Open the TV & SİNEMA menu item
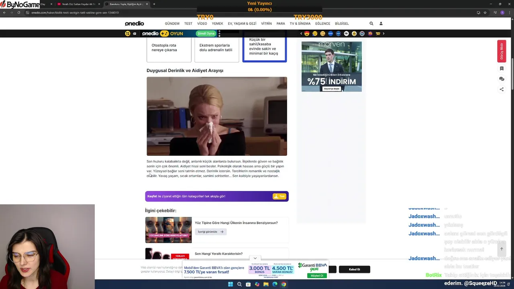Viewport: 514px width, 289px height. (300, 24)
